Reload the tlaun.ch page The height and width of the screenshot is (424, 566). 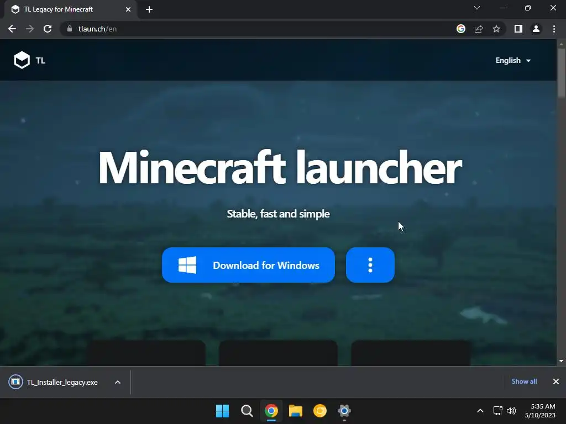point(48,29)
